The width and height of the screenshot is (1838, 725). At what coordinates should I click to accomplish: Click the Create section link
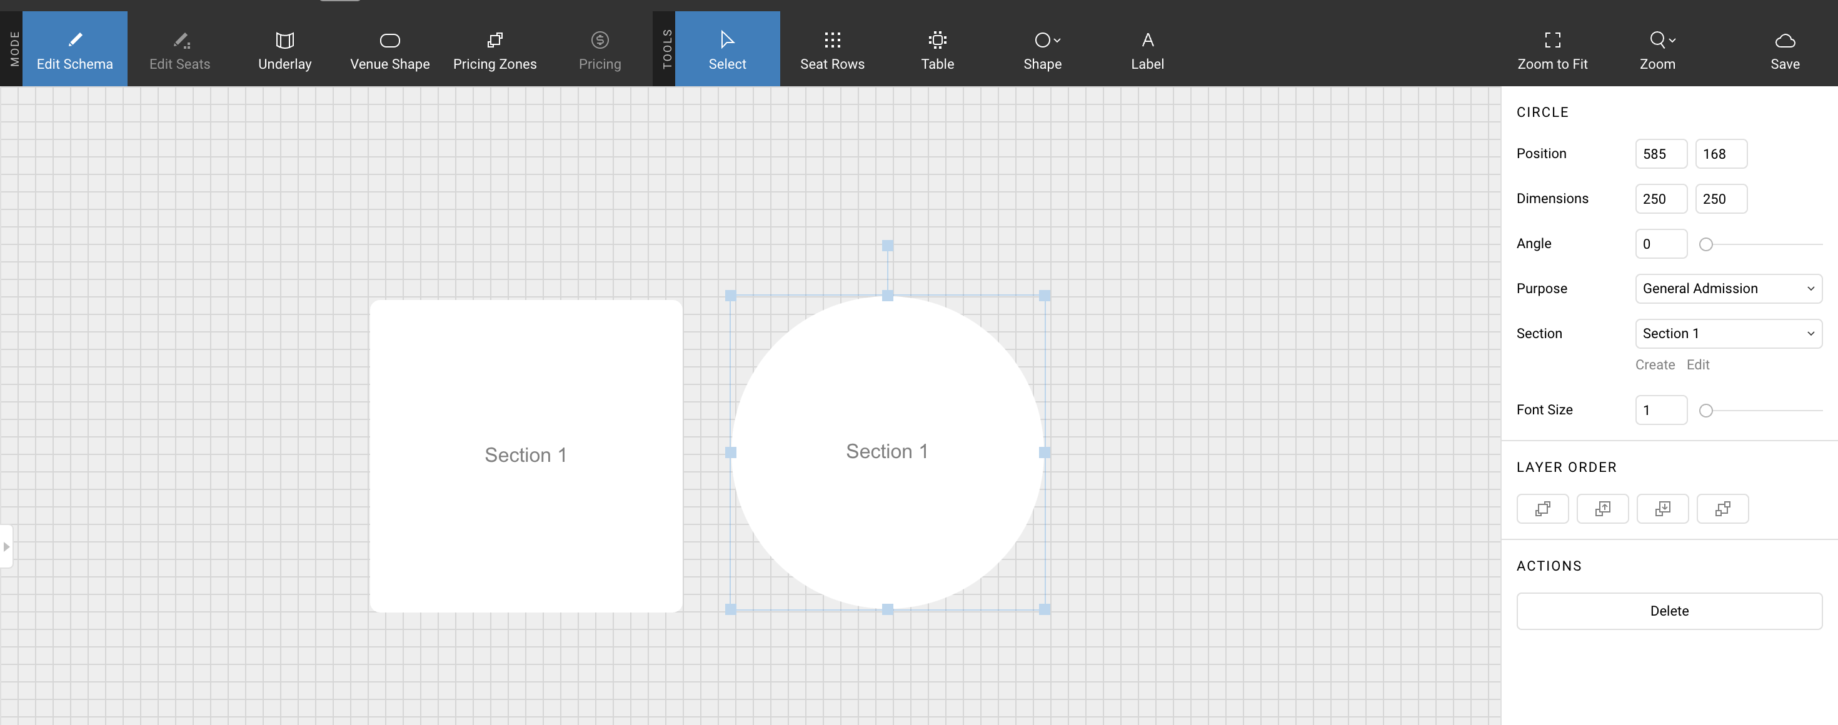point(1654,364)
